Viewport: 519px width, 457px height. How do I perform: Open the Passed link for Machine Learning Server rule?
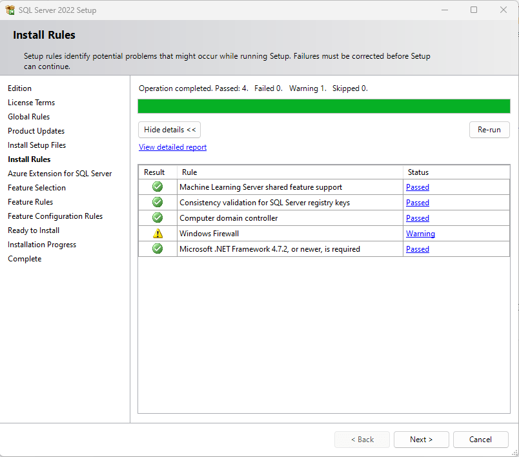point(417,187)
